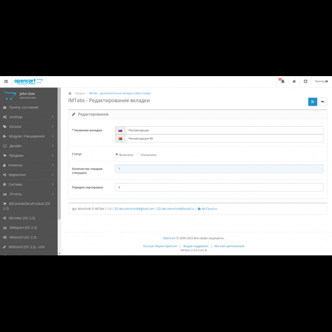Image resolution: width=332 pixels, height=332 pixels.
Task: Toggle the sidebar menu hamburger icon
Action: click(x=6, y=81)
